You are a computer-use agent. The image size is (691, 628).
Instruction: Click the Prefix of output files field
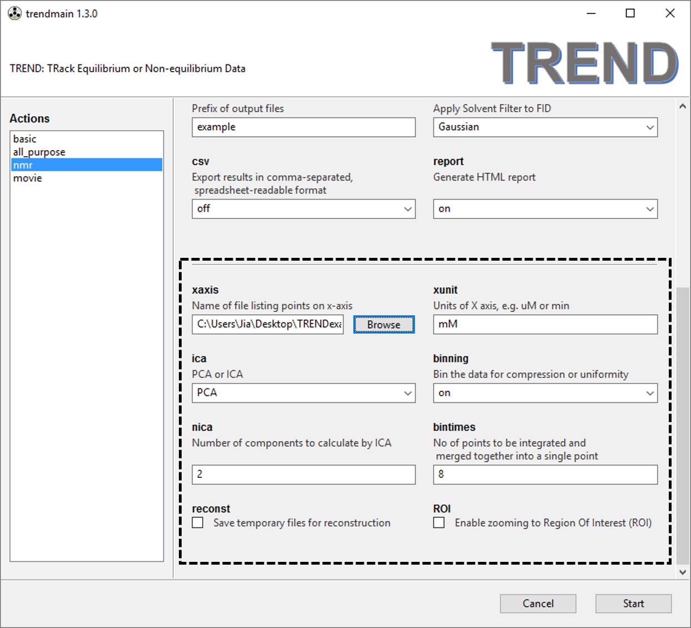(303, 127)
